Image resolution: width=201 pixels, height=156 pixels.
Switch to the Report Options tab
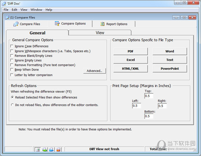[114, 24]
